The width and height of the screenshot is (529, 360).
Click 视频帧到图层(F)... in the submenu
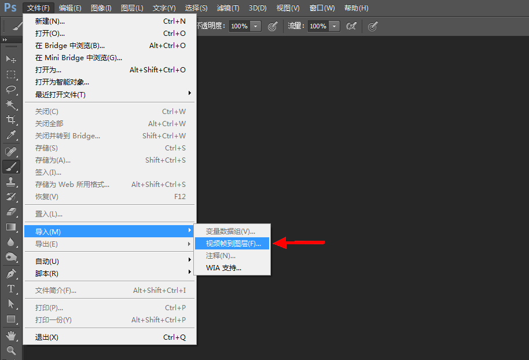tap(233, 244)
